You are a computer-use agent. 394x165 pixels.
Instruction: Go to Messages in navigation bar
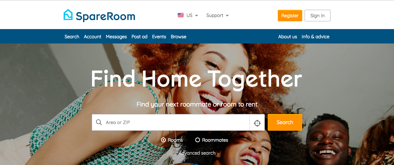point(116,37)
